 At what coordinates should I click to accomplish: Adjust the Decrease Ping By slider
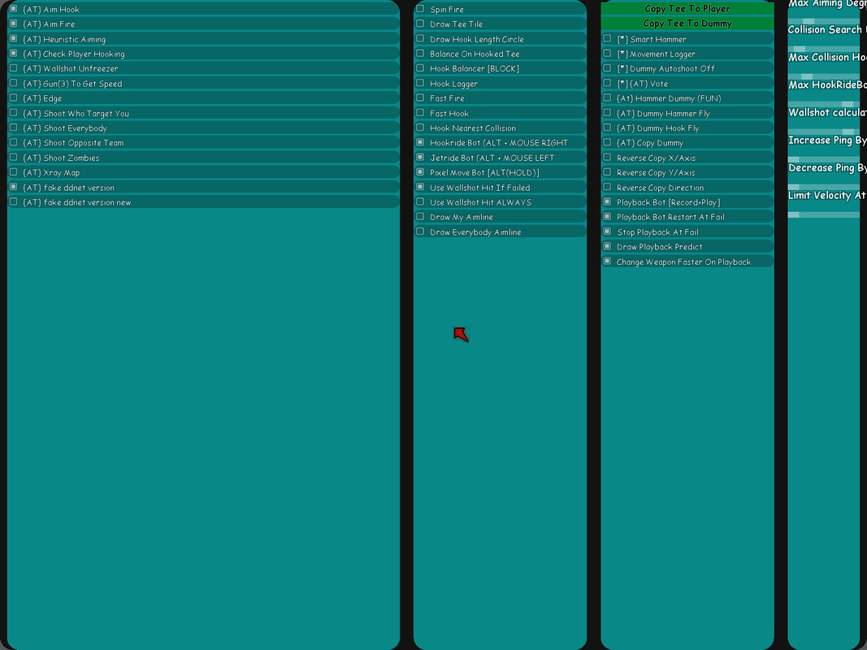tap(824, 187)
